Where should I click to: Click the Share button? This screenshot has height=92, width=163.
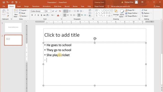[x=157, y=6]
